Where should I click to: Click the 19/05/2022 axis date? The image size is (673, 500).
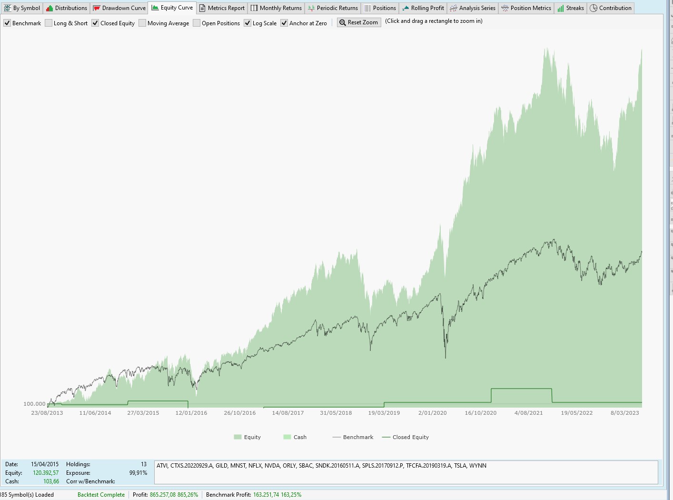pos(577,413)
